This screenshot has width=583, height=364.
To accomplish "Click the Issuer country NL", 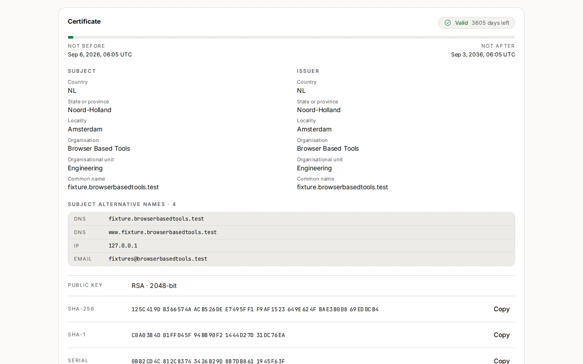I will click(301, 91).
